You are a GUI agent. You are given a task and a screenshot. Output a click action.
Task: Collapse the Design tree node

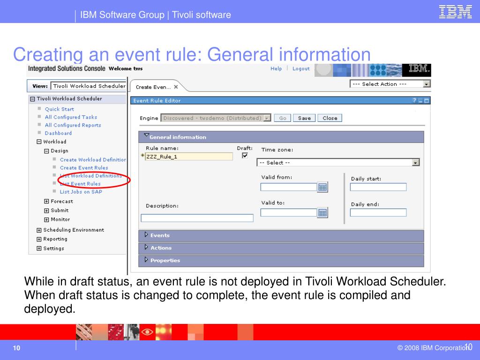46,151
